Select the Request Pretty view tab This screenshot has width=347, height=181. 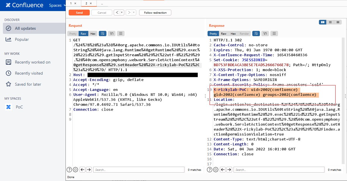click(73, 34)
